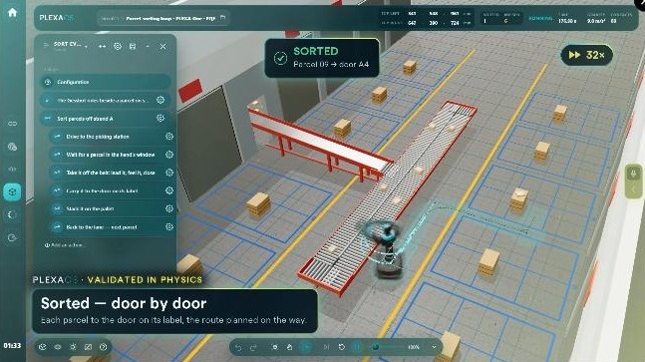Open panel settings gear in header
The image size is (645, 362).
click(118, 47)
